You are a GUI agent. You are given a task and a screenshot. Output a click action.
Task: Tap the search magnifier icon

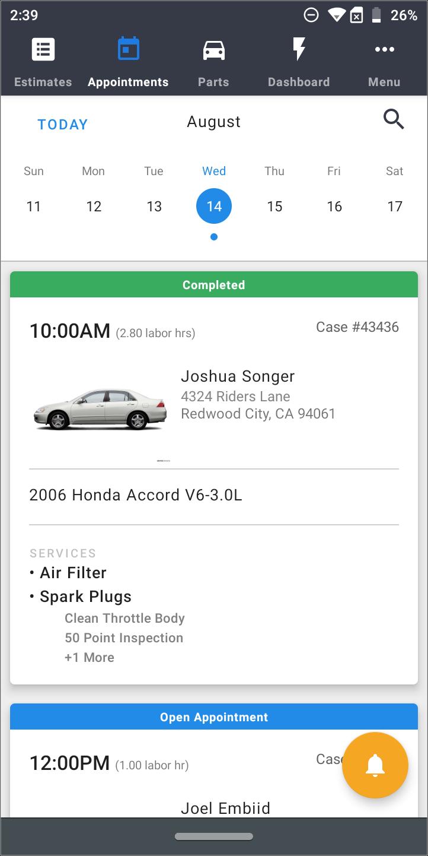[x=394, y=119]
